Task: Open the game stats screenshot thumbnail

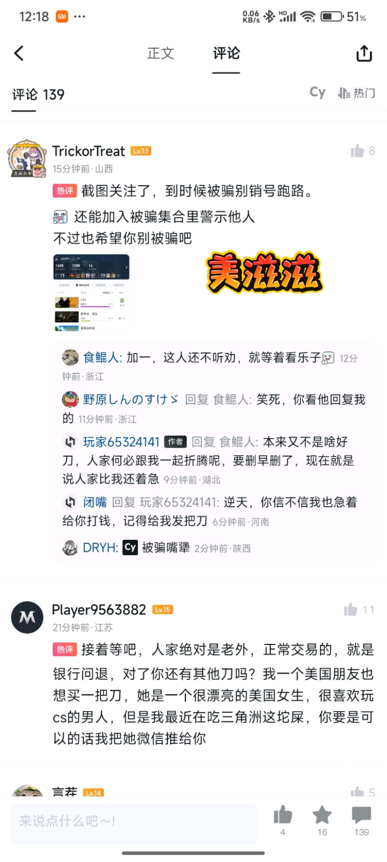Action: (x=91, y=293)
